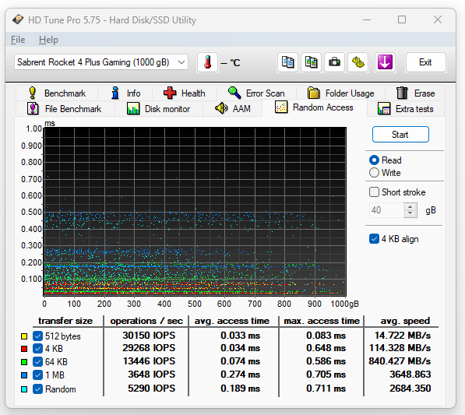Click the temperature thermometer icon

tap(208, 62)
